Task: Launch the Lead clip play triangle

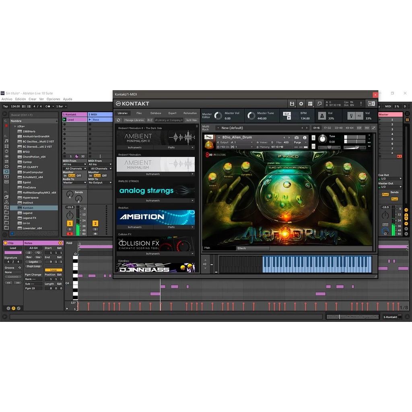Action: [64, 119]
